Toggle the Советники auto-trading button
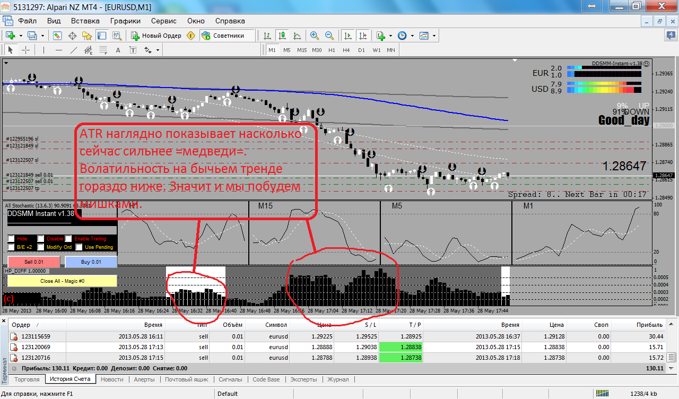The width and height of the screenshot is (679, 399). point(223,36)
